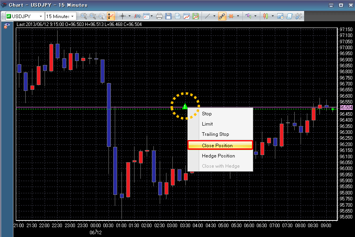This screenshot has height=237, width=355.
Task: Choose Trailing Stop from context menu
Action: point(220,134)
